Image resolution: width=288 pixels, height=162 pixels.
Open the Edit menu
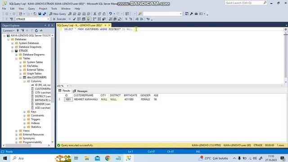[x=12, y=9]
